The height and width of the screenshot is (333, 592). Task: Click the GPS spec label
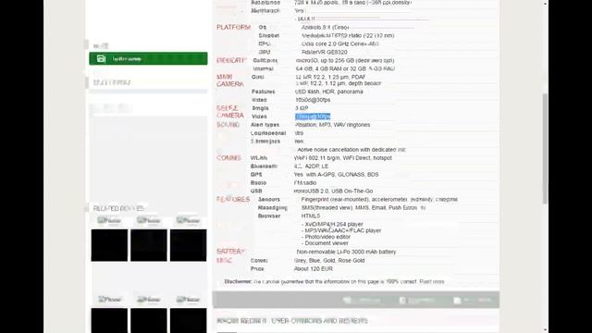256,175
